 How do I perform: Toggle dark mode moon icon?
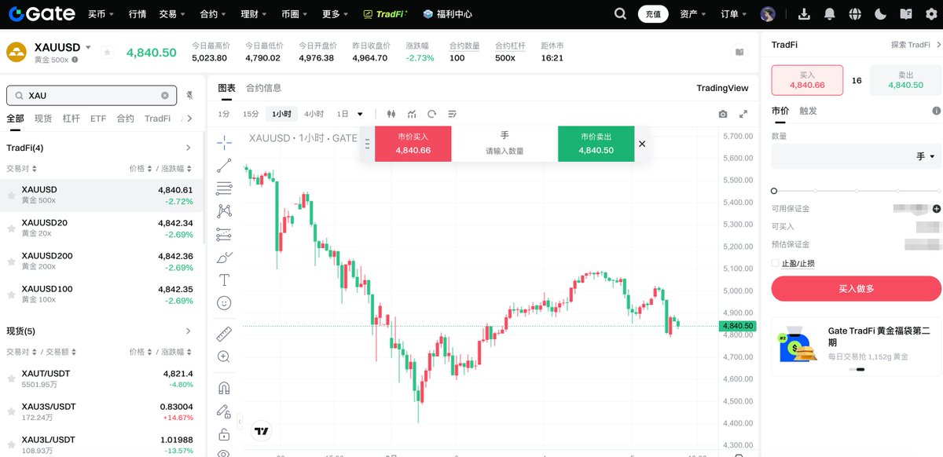[x=881, y=13]
